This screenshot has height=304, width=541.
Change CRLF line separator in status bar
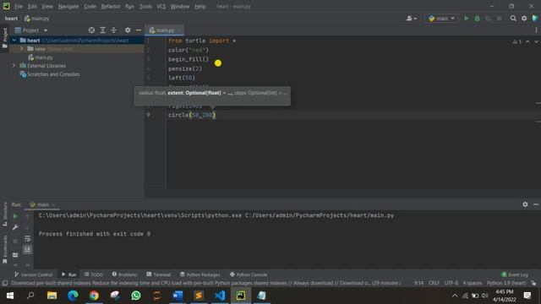point(434,284)
